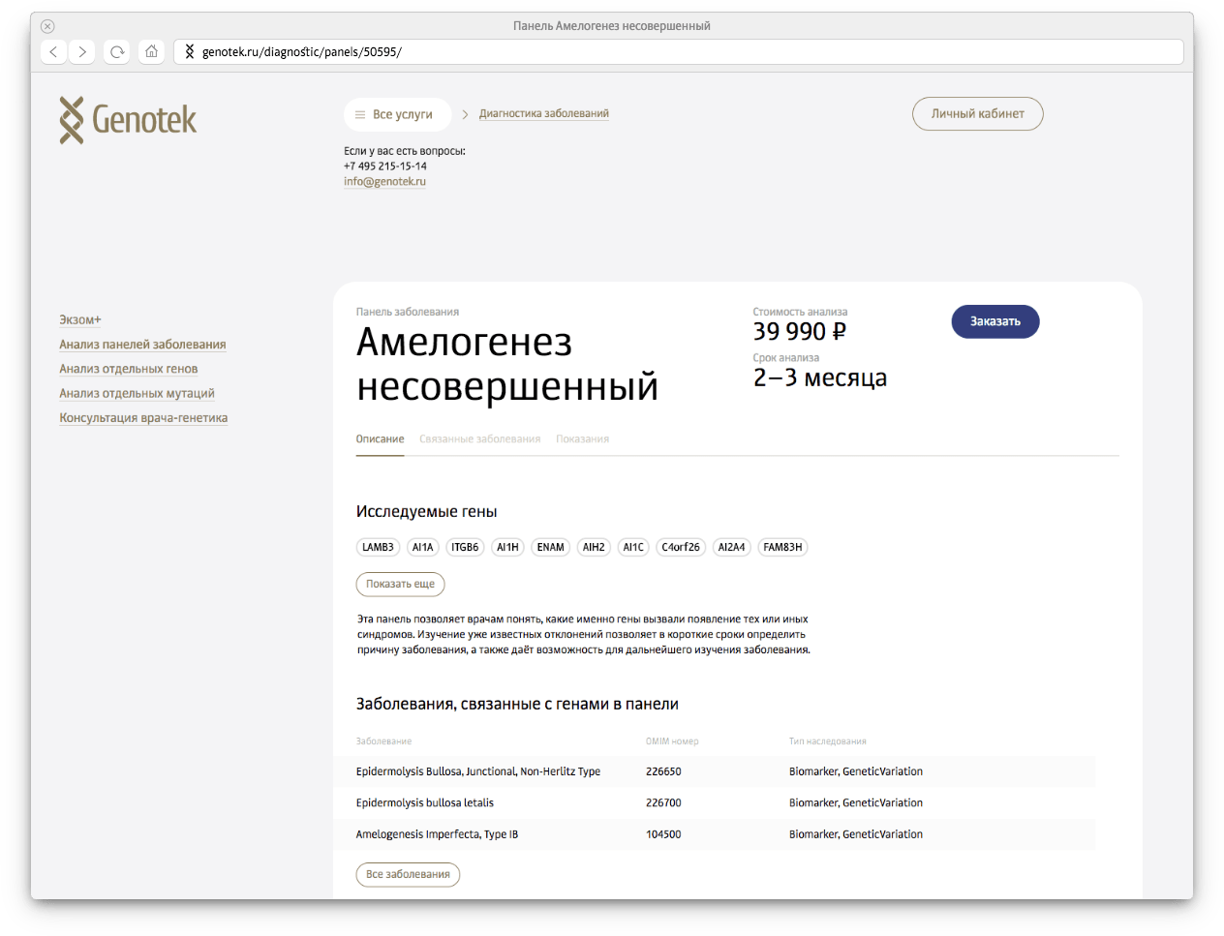1224x936 pixels.
Task: Click the browser forward arrow icon
Action: (82, 51)
